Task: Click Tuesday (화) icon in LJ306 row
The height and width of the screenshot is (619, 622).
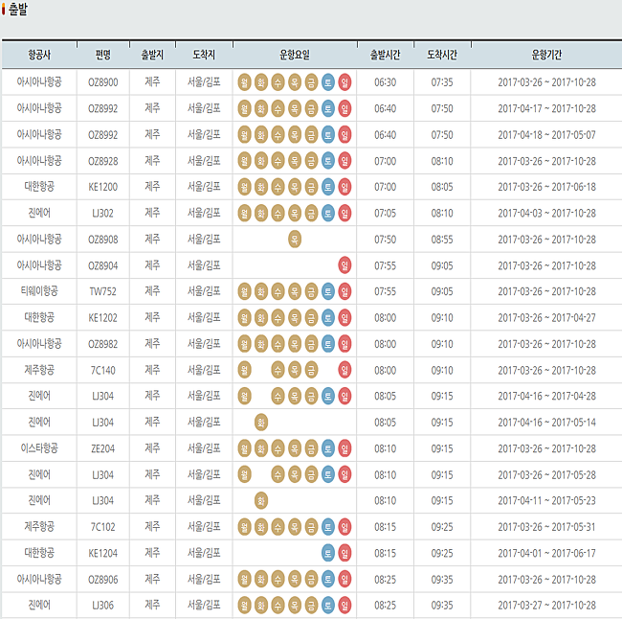Action: point(261,605)
